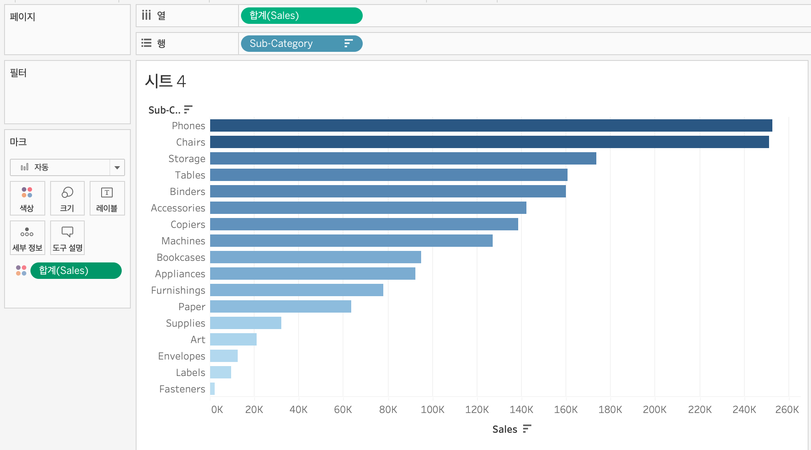Image resolution: width=811 pixels, height=450 pixels.
Task: Select the Phones bar in chart
Action: (491, 125)
